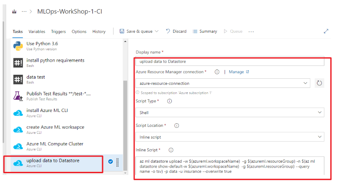Select install python requirements task

67,63
